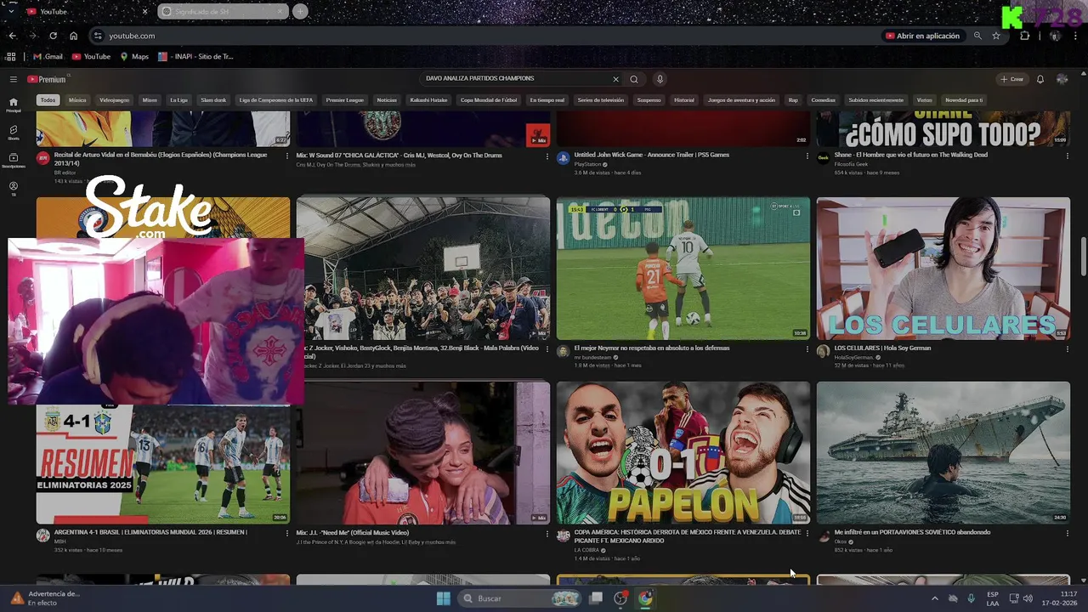Open options for El mejor Neymar video
Viewport: 1088px width, 612px height.
coord(807,349)
